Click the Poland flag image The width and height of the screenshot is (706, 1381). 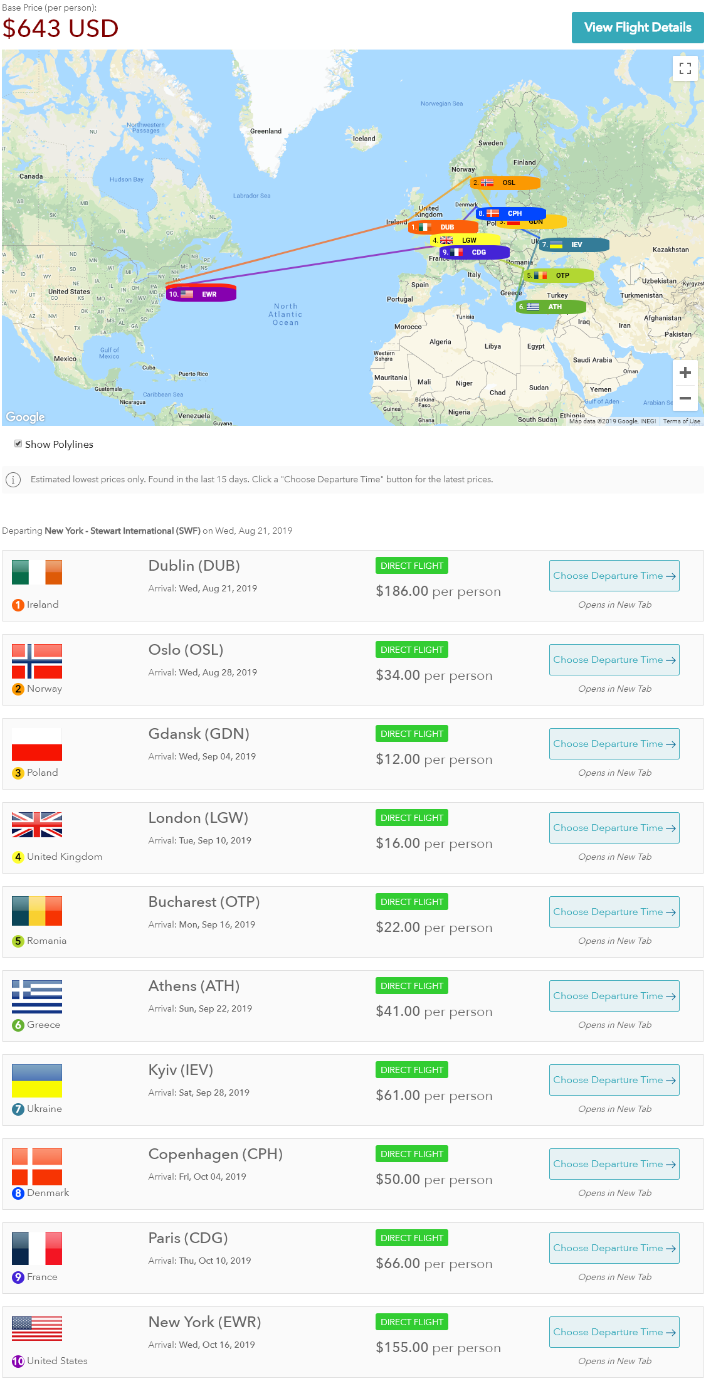click(37, 744)
